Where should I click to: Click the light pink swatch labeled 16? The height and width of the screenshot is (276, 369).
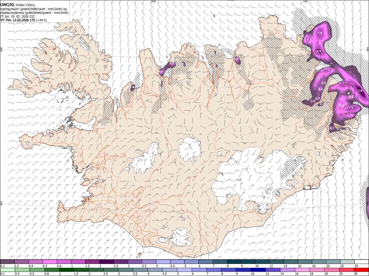click(x=302, y=270)
